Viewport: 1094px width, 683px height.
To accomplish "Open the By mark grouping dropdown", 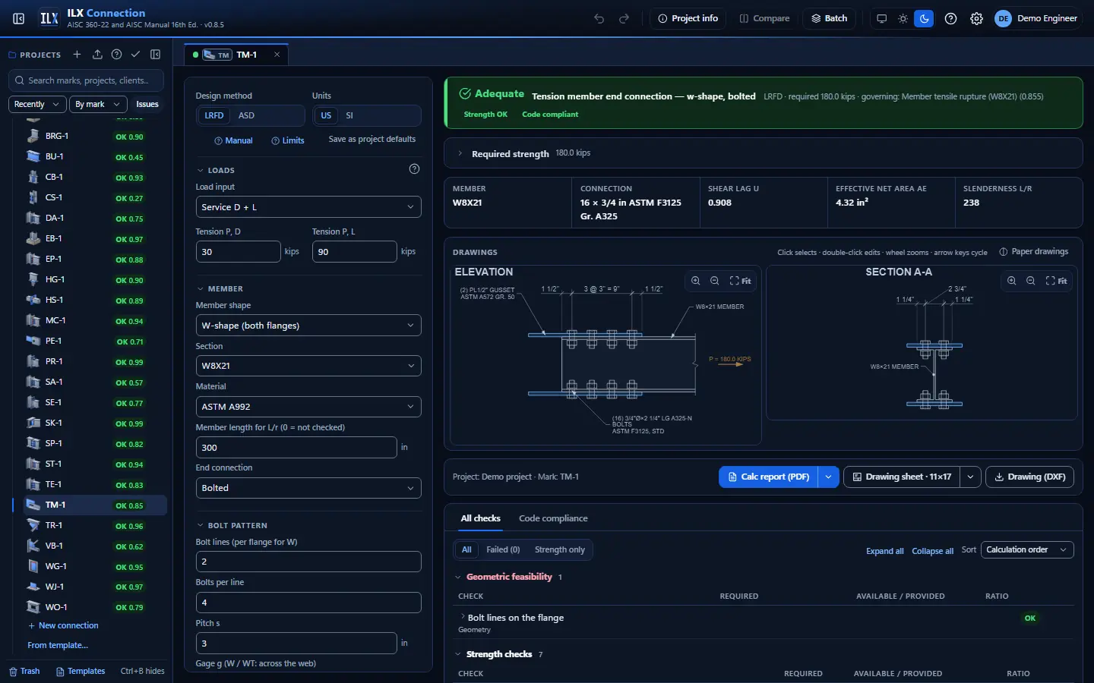I will tap(97, 104).
